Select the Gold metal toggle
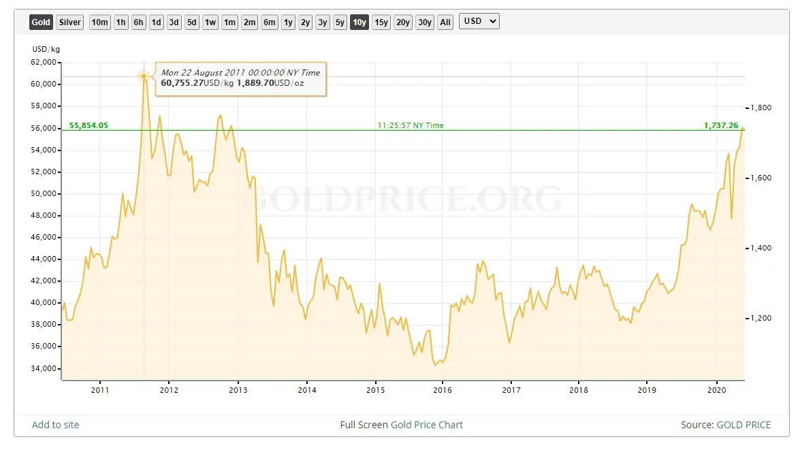Viewport: 800px width, 450px height. coord(41,22)
